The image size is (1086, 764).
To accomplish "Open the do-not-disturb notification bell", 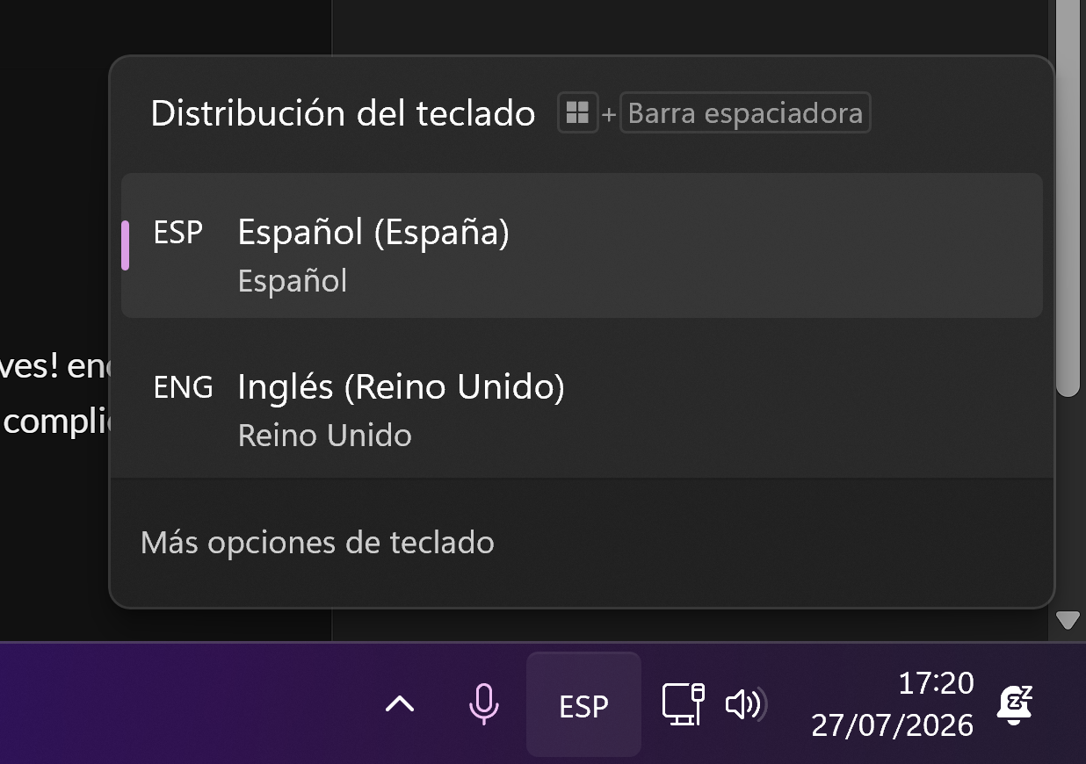I will [x=1015, y=704].
